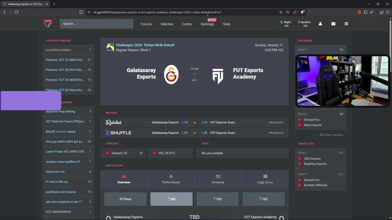Toggle Night mode ON switch

tap(286, 24)
